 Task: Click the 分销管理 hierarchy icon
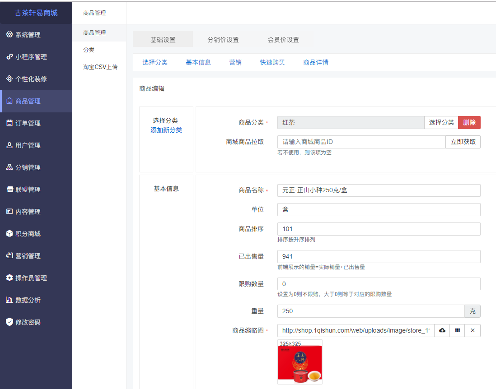pos(9,167)
